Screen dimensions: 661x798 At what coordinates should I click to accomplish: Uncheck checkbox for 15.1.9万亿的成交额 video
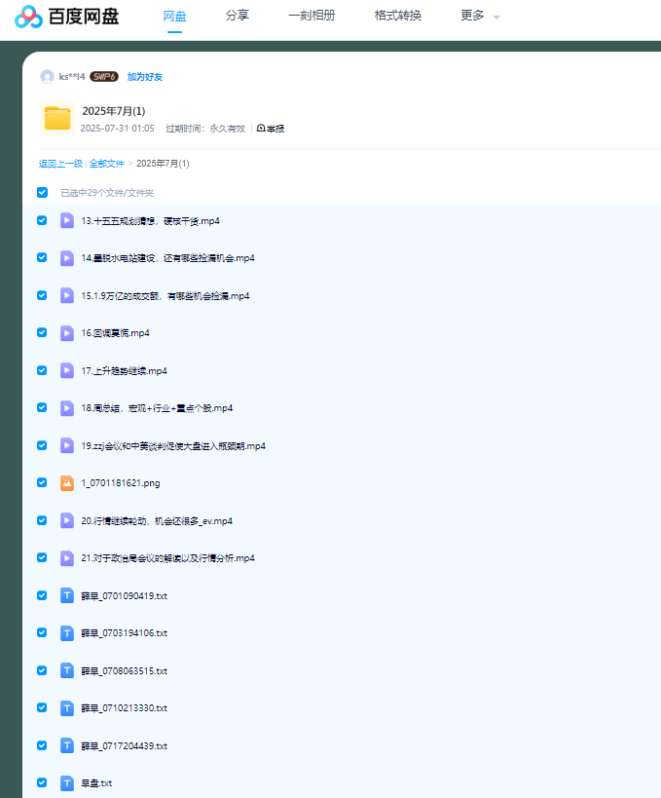click(42, 295)
